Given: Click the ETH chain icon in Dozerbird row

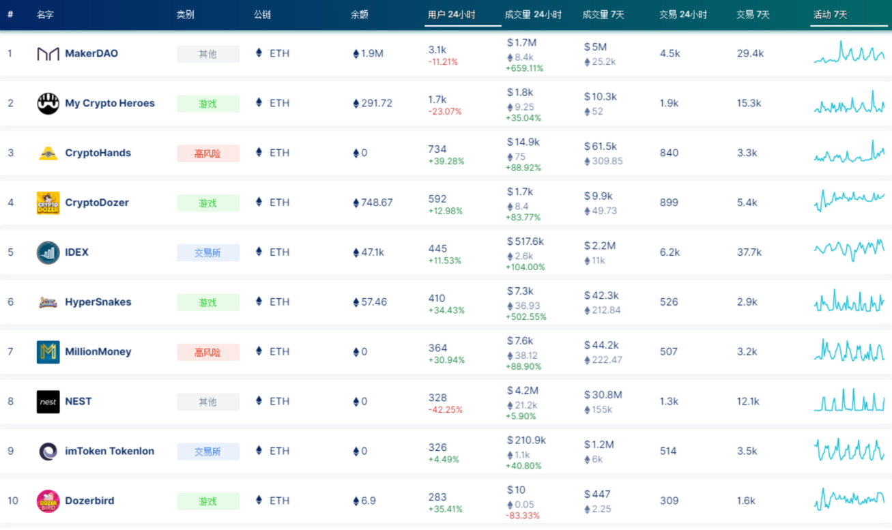Looking at the screenshot, I should tap(259, 501).
